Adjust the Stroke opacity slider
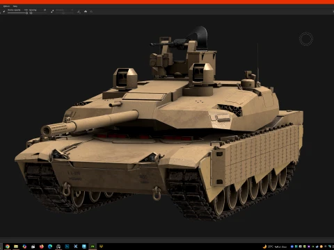 [x=17, y=13]
